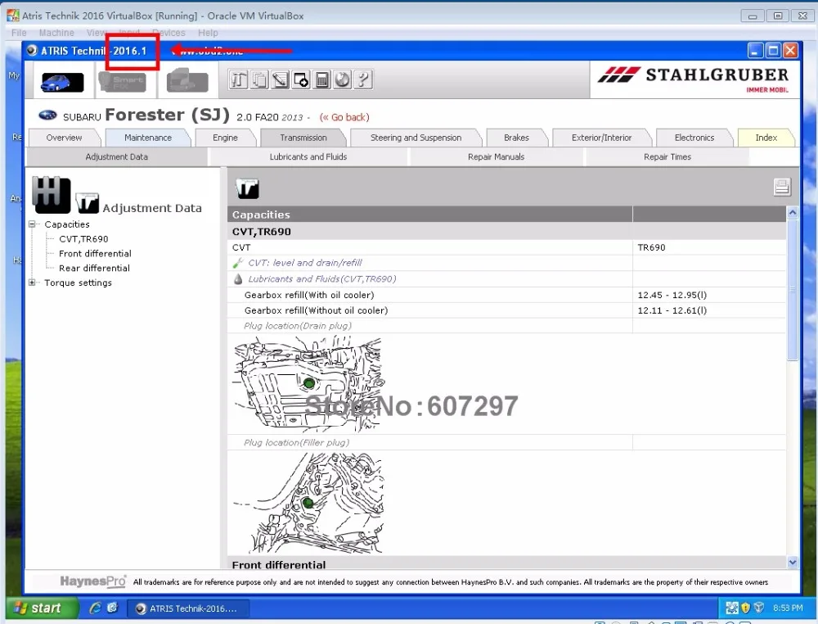Image resolution: width=818 pixels, height=624 pixels.
Task: Click the drain plug location diagram
Action: pyautogui.click(x=308, y=383)
